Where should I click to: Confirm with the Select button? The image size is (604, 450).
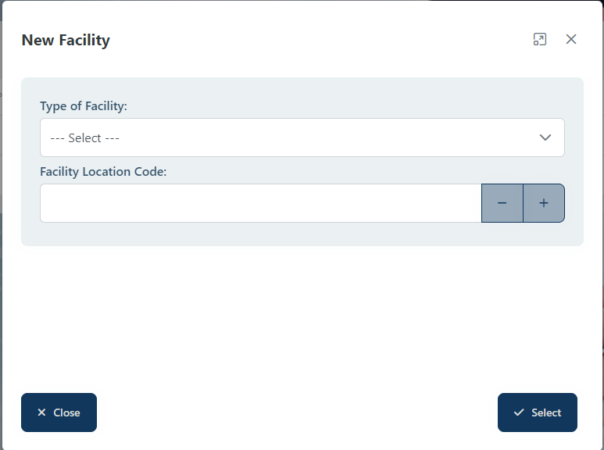click(537, 412)
